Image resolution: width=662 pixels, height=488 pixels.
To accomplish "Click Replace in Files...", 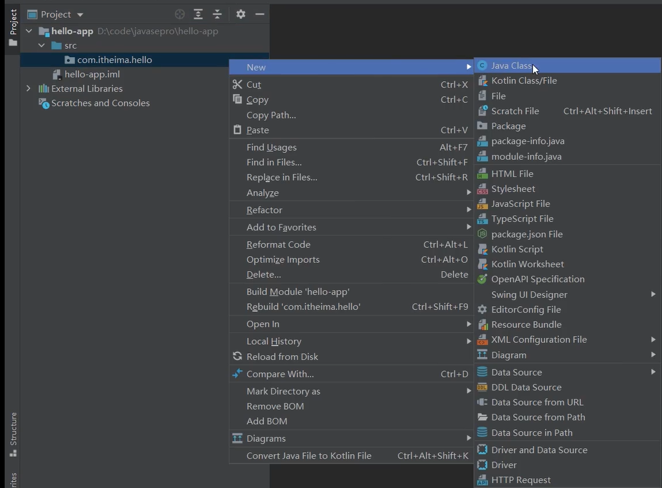I will tap(351, 177).
